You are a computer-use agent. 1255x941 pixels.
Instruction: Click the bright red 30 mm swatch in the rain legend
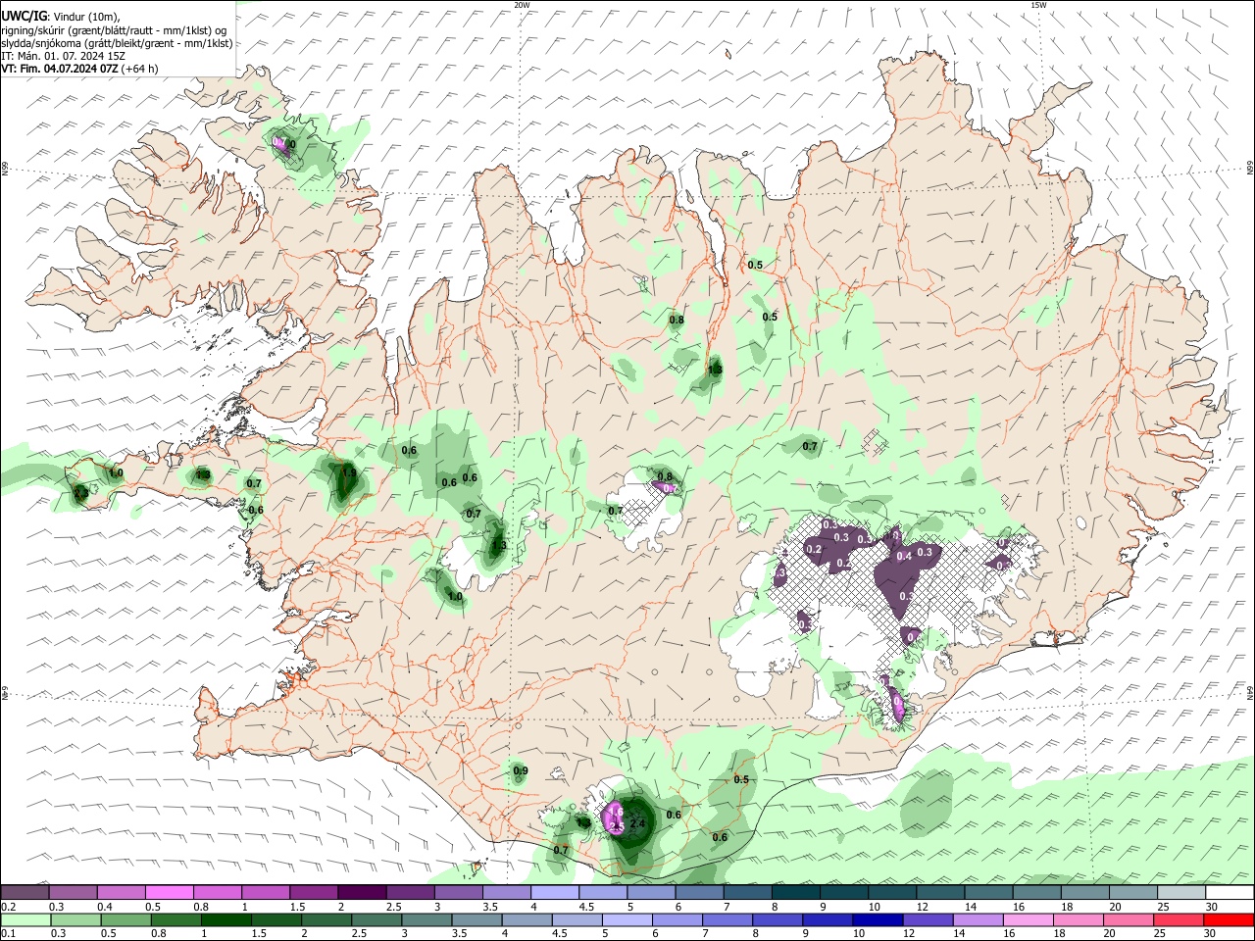pyautogui.click(x=1229, y=920)
